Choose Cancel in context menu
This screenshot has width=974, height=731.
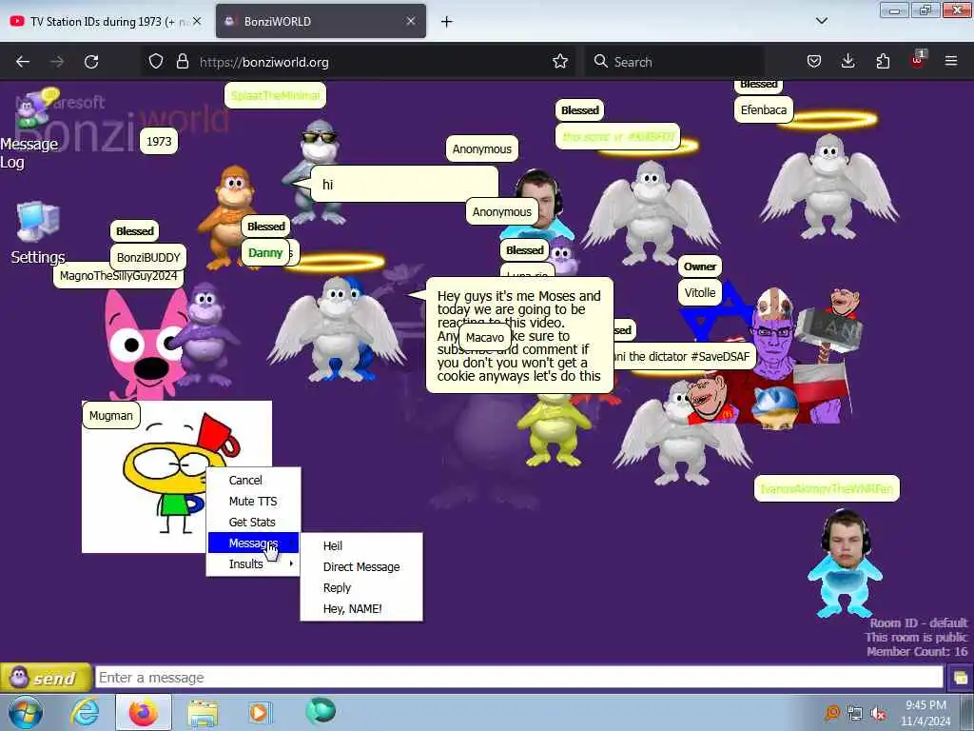[x=245, y=481]
